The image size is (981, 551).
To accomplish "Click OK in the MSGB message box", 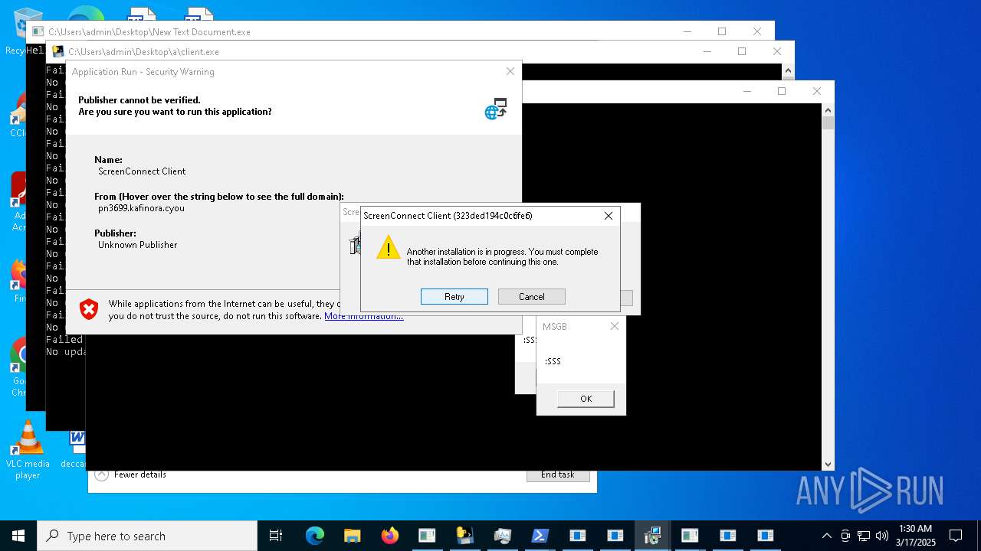I will click(x=586, y=399).
